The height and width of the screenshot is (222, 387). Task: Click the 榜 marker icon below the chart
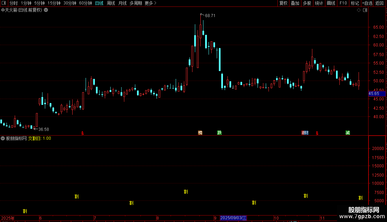(x=200, y=133)
